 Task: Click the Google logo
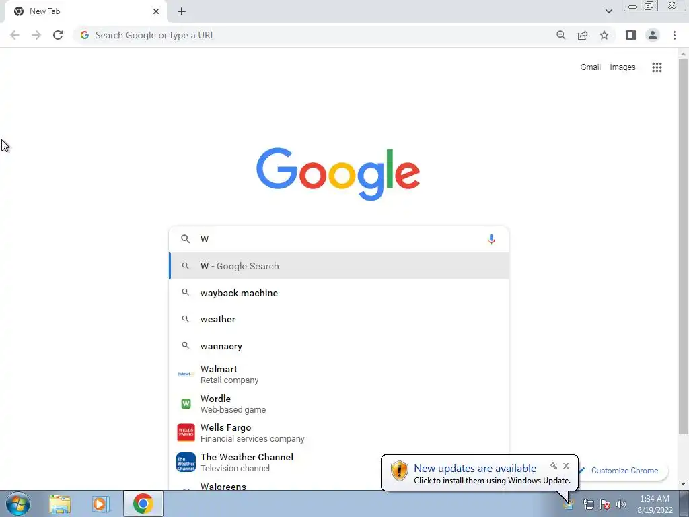338,174
